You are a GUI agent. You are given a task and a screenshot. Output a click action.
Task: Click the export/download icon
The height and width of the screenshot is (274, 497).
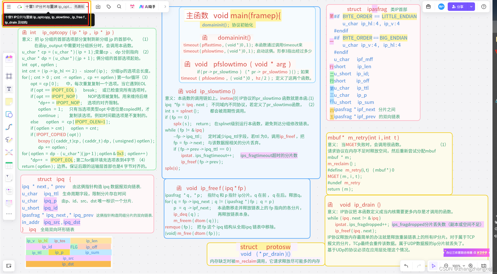(x=98, y=7)
